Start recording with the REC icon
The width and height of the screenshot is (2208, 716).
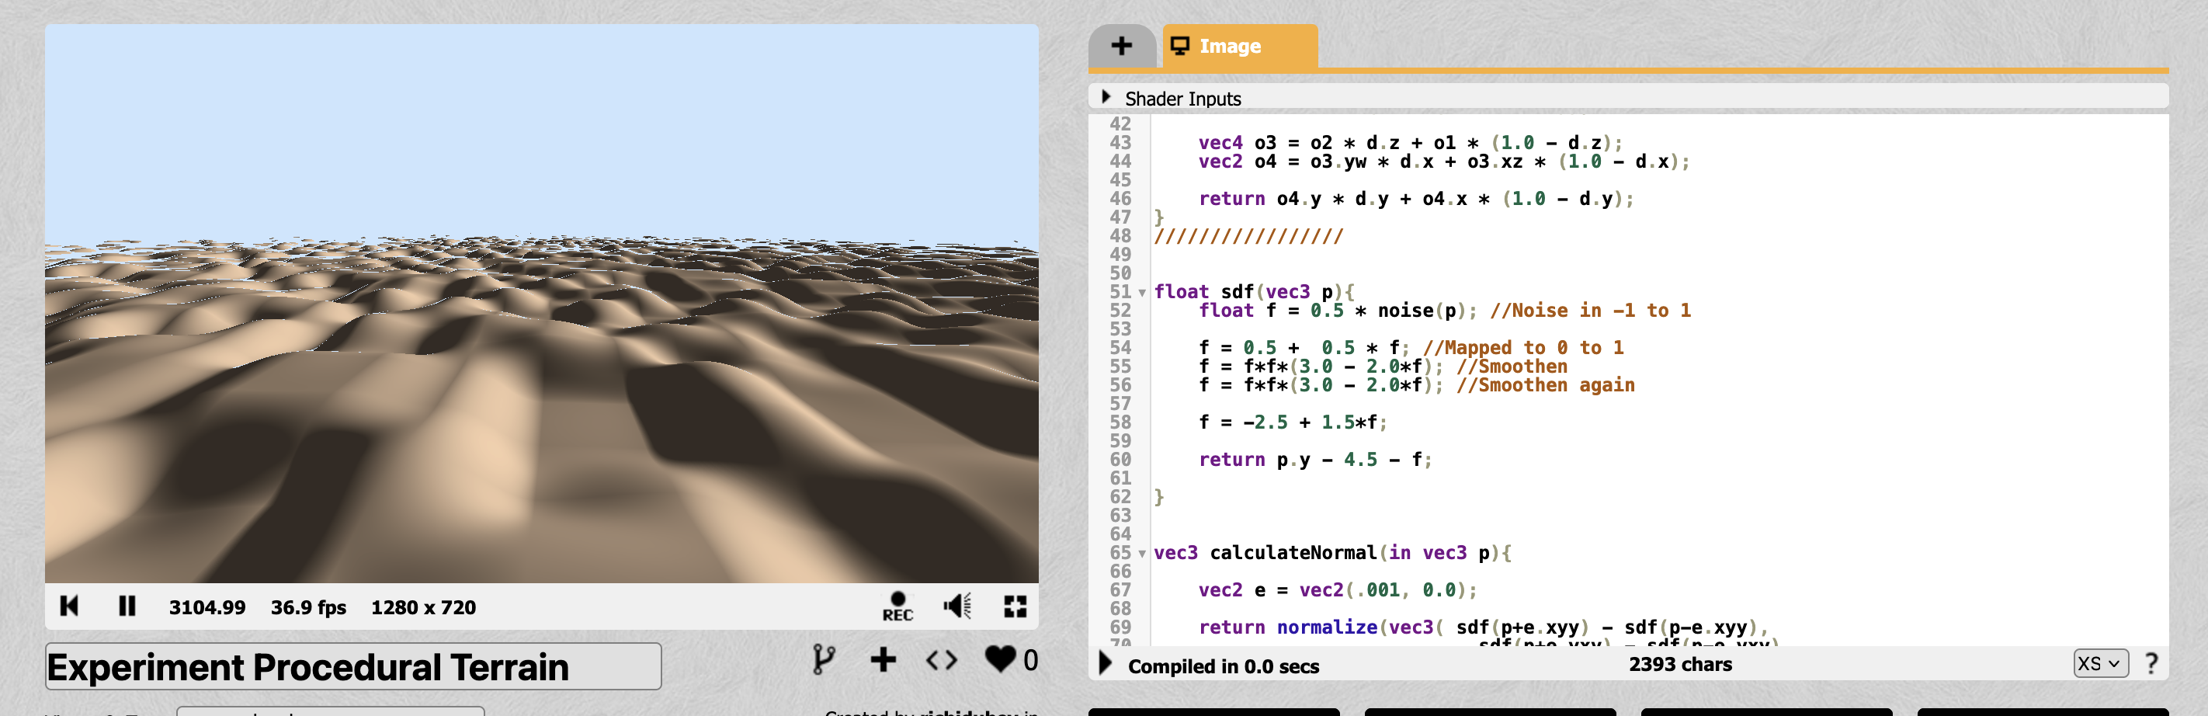(897, 606)
